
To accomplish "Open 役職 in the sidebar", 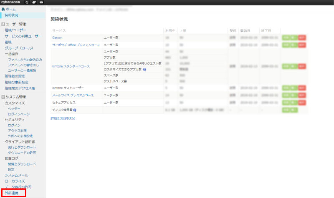I will click(8, 42).
